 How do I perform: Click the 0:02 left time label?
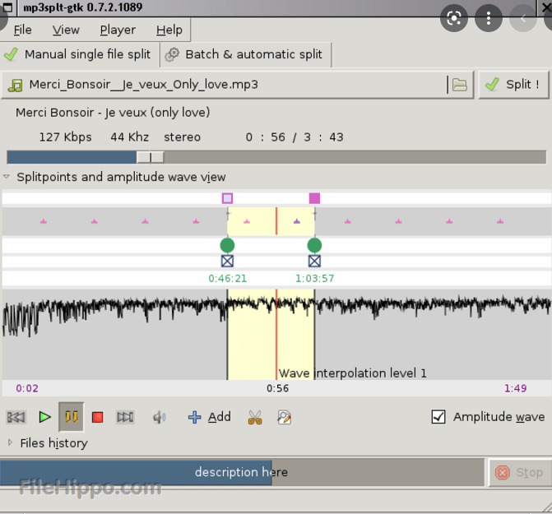coord(27,388)
